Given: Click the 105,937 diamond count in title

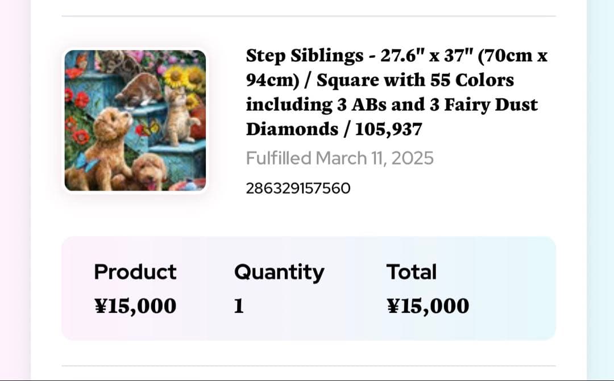Looking at the screenshot, I should point(388,129).
